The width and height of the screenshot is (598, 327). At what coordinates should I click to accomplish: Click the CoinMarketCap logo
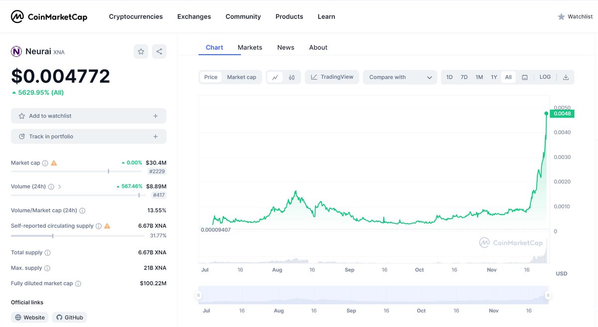pyautogui.click(x=49, y=17)
